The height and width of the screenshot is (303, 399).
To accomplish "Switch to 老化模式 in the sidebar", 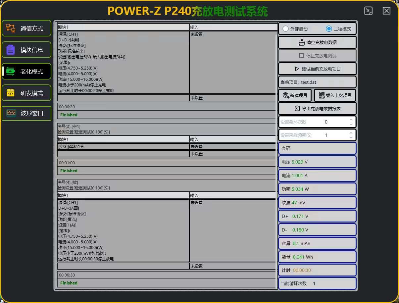I will point(26,72).
